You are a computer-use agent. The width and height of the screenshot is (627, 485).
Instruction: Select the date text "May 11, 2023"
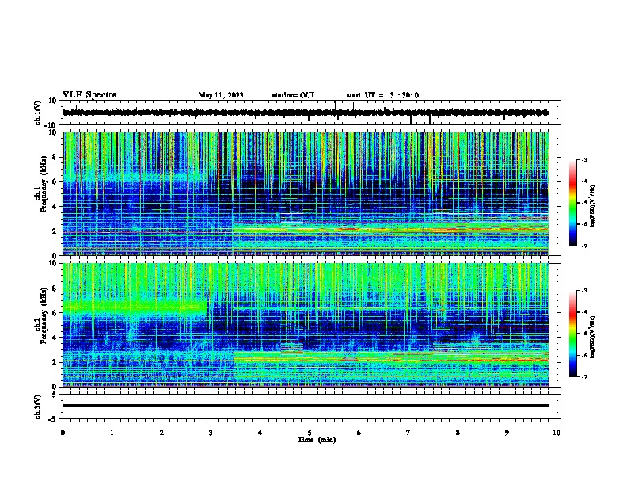click(x=221, y=95)
